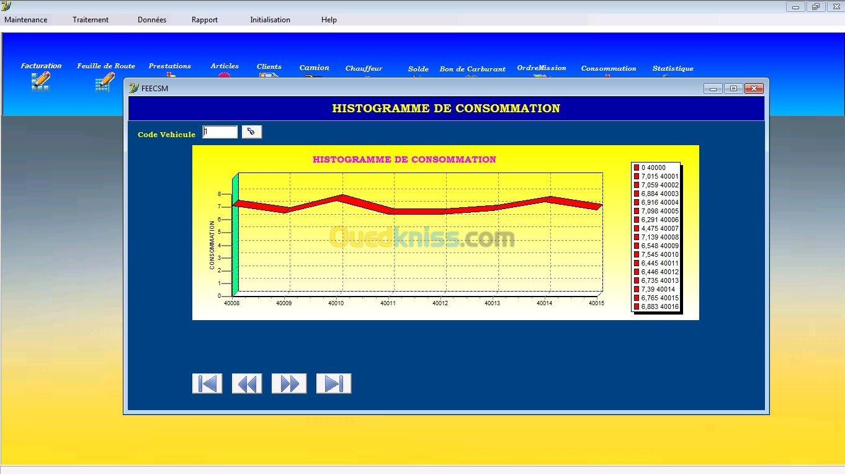Click the Solde toolbar label
The image size is (845, 474).
418,69
